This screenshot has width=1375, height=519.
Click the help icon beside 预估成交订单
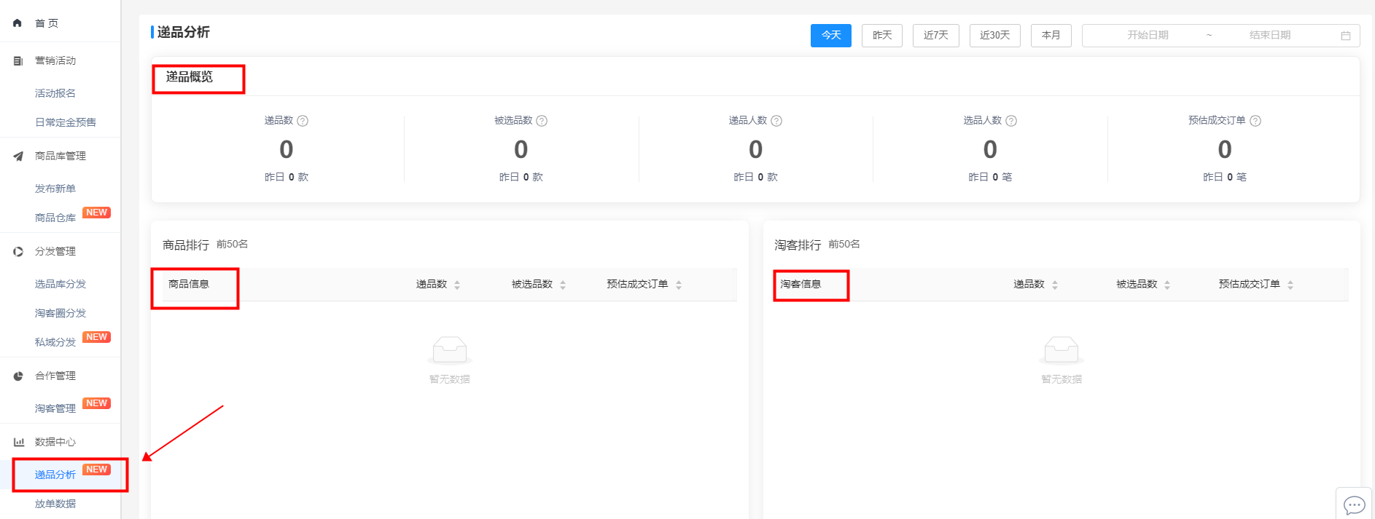1255,121
